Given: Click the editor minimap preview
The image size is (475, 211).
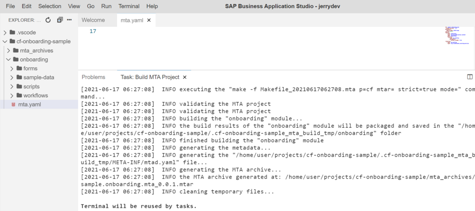Looking at the screenshot, I should [x=457, y=36].
